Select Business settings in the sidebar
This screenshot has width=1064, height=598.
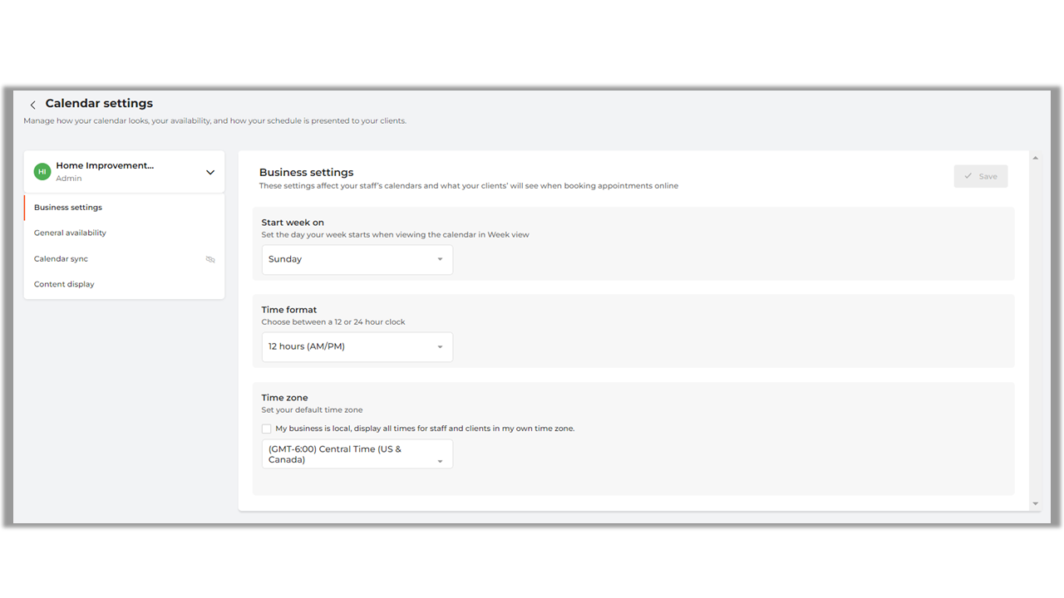point(67,207)
